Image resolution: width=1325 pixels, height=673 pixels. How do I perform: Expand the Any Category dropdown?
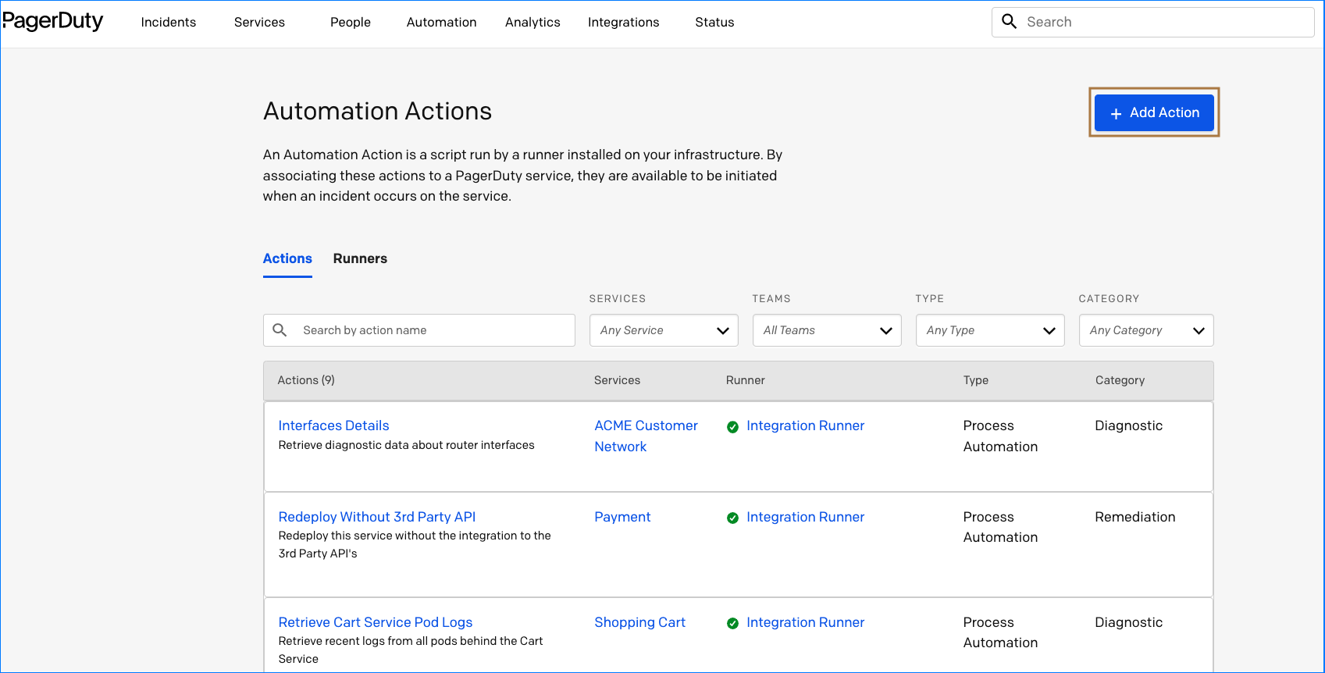1146,330
